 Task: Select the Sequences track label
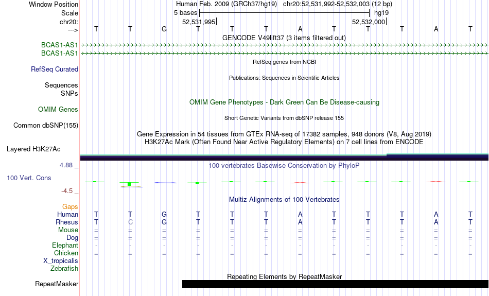pyautogui.click(x=61, y=85)
